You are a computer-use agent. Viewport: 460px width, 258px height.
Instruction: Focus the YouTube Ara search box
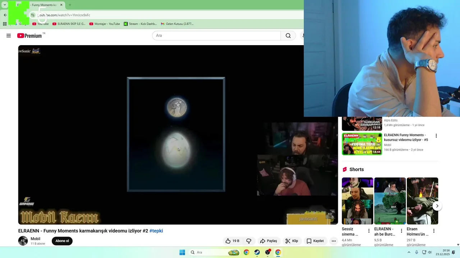pyautogui.click(x=216, y=35)
